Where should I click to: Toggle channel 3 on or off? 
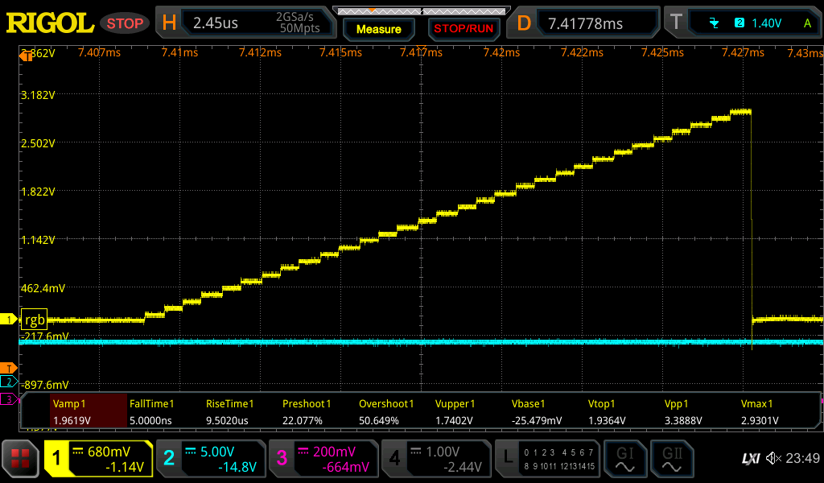[x=282, y=459]
